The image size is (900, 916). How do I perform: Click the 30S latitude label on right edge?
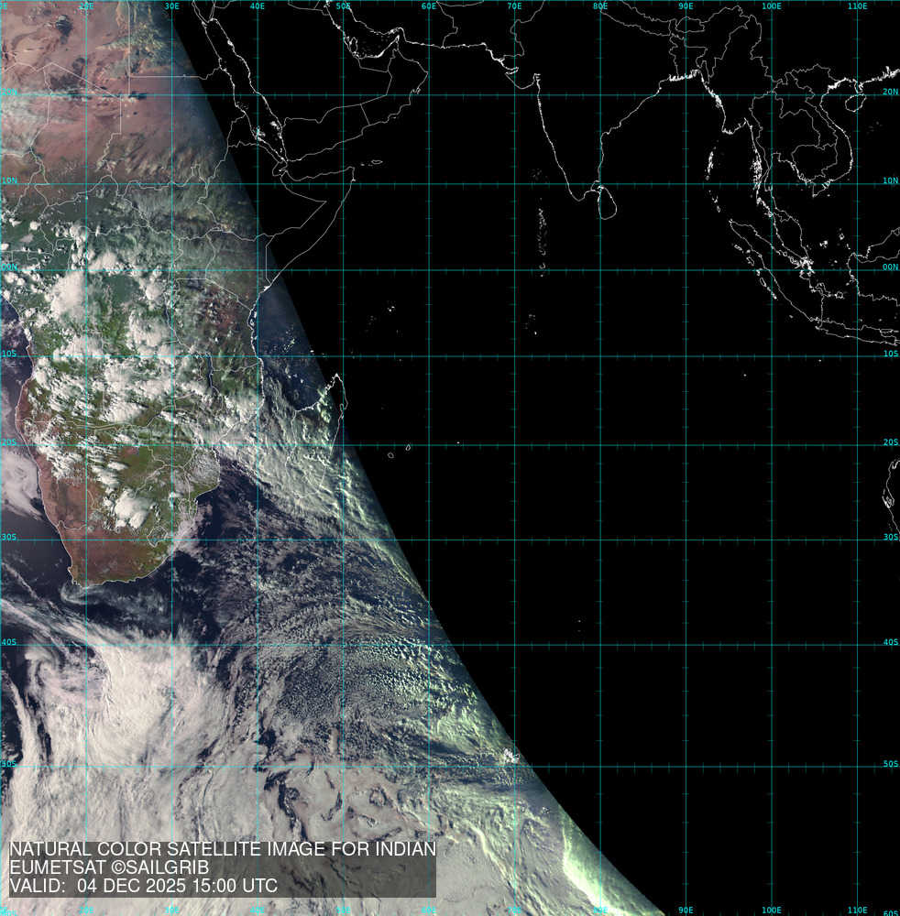pyautogui.click(x=890, y=537)
